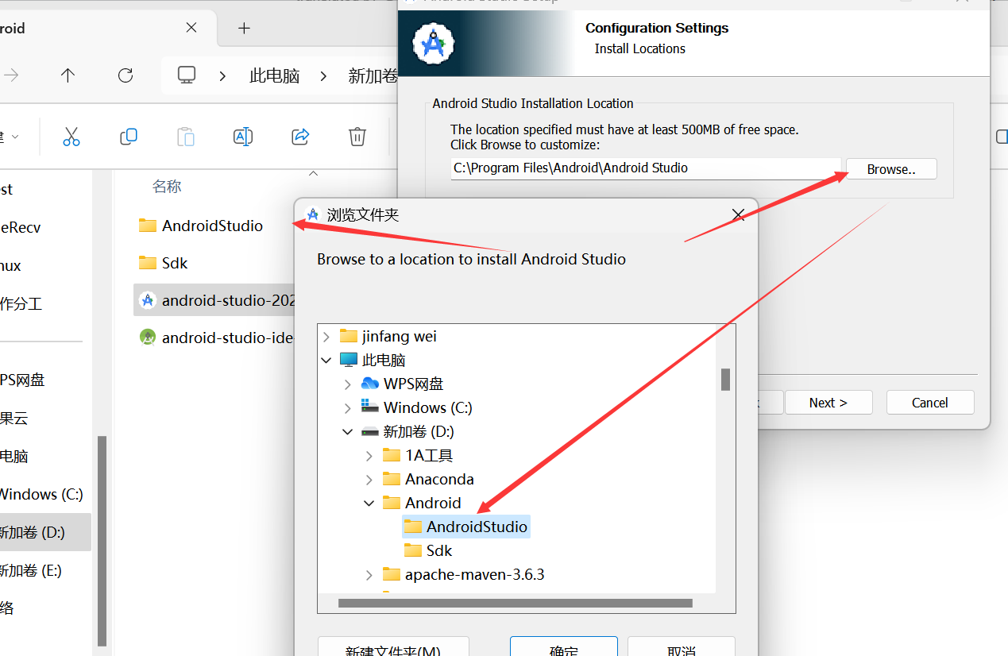This screenshot has height=656, width=1008.
Task: Click the monitor icon in address bar
Action: click(x=187, y=75)
